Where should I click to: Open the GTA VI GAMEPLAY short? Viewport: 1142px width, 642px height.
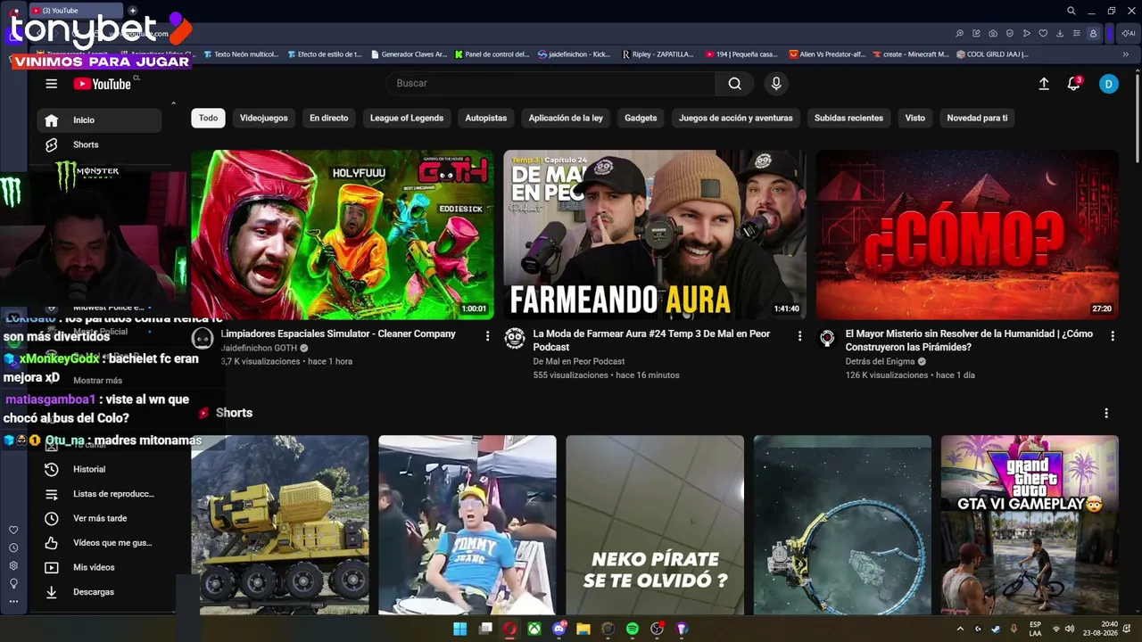[1030, 525]
